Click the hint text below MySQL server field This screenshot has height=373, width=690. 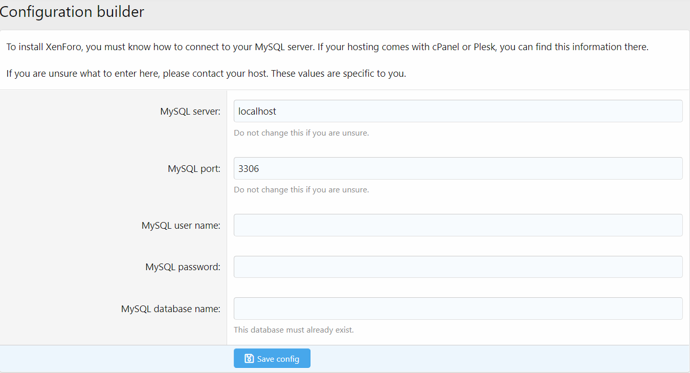[301, 133]
